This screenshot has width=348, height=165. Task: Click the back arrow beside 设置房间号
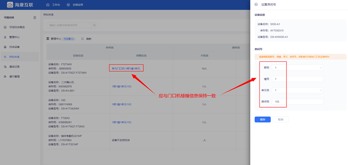pyautogui.click(x=256, y=4)
